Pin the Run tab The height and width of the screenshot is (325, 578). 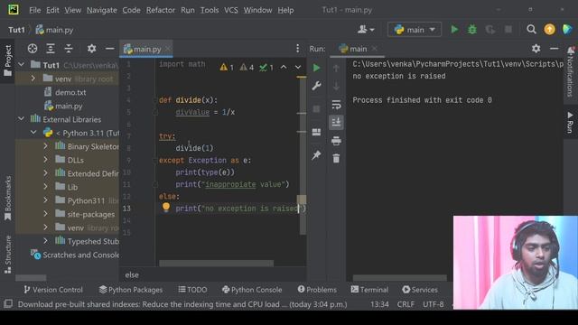click(x=316, y=154)
